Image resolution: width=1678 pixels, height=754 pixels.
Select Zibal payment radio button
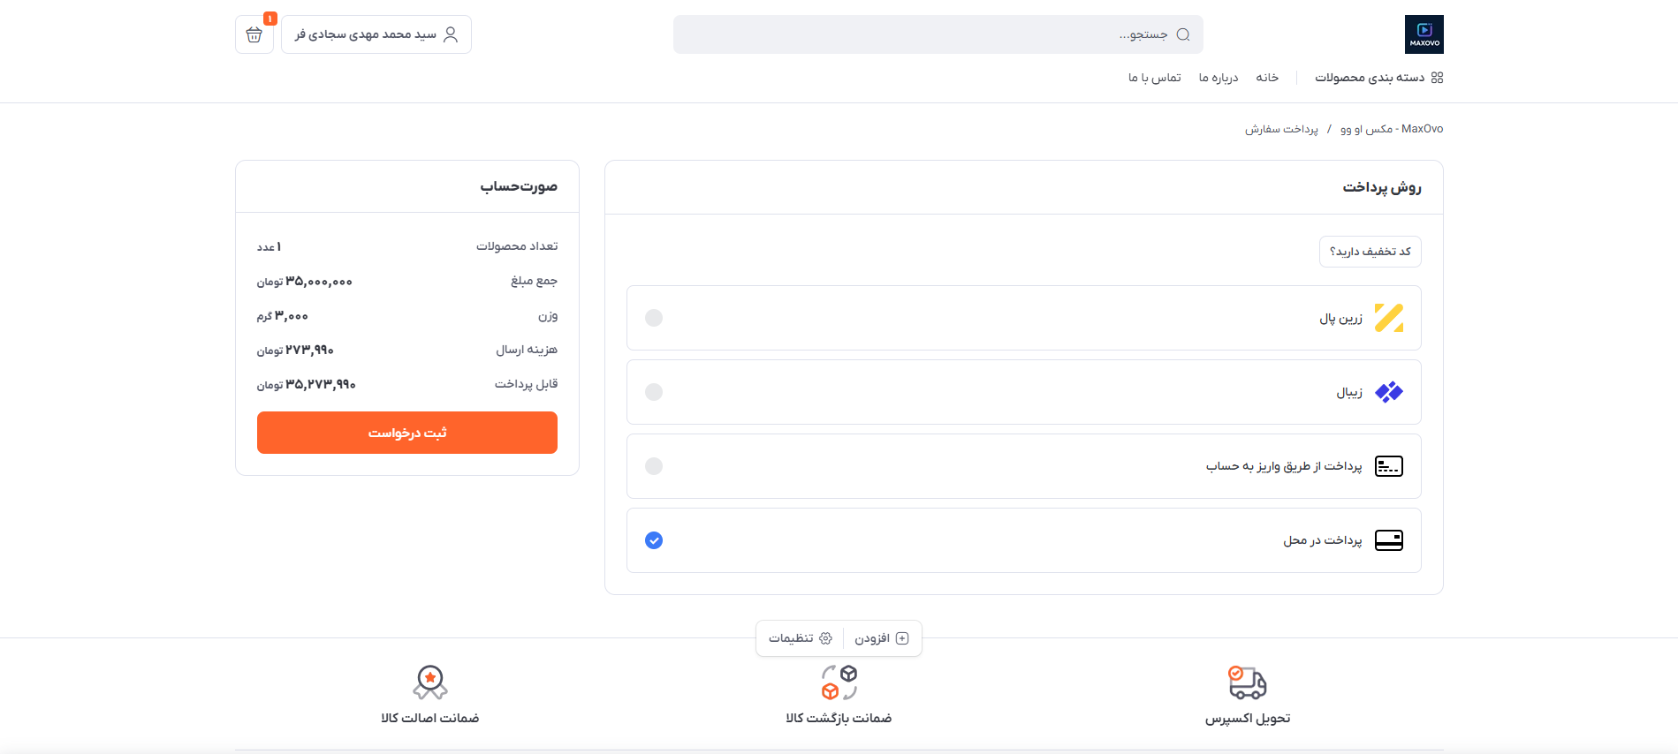coord(654,392)
